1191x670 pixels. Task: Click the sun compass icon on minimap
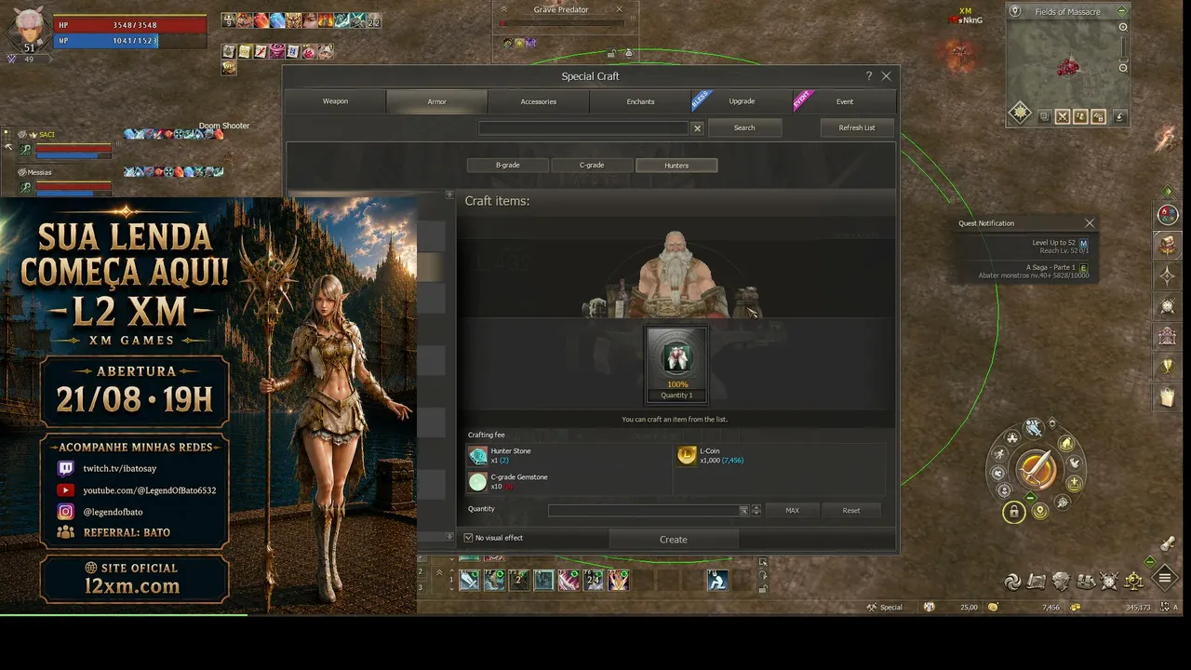coord(1021,113)
